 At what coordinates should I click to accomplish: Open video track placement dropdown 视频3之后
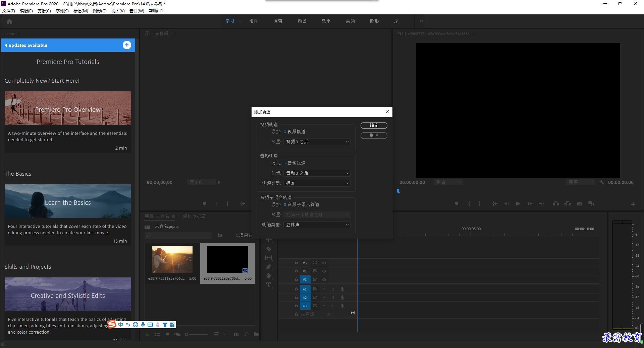click(x=317, y=142)
